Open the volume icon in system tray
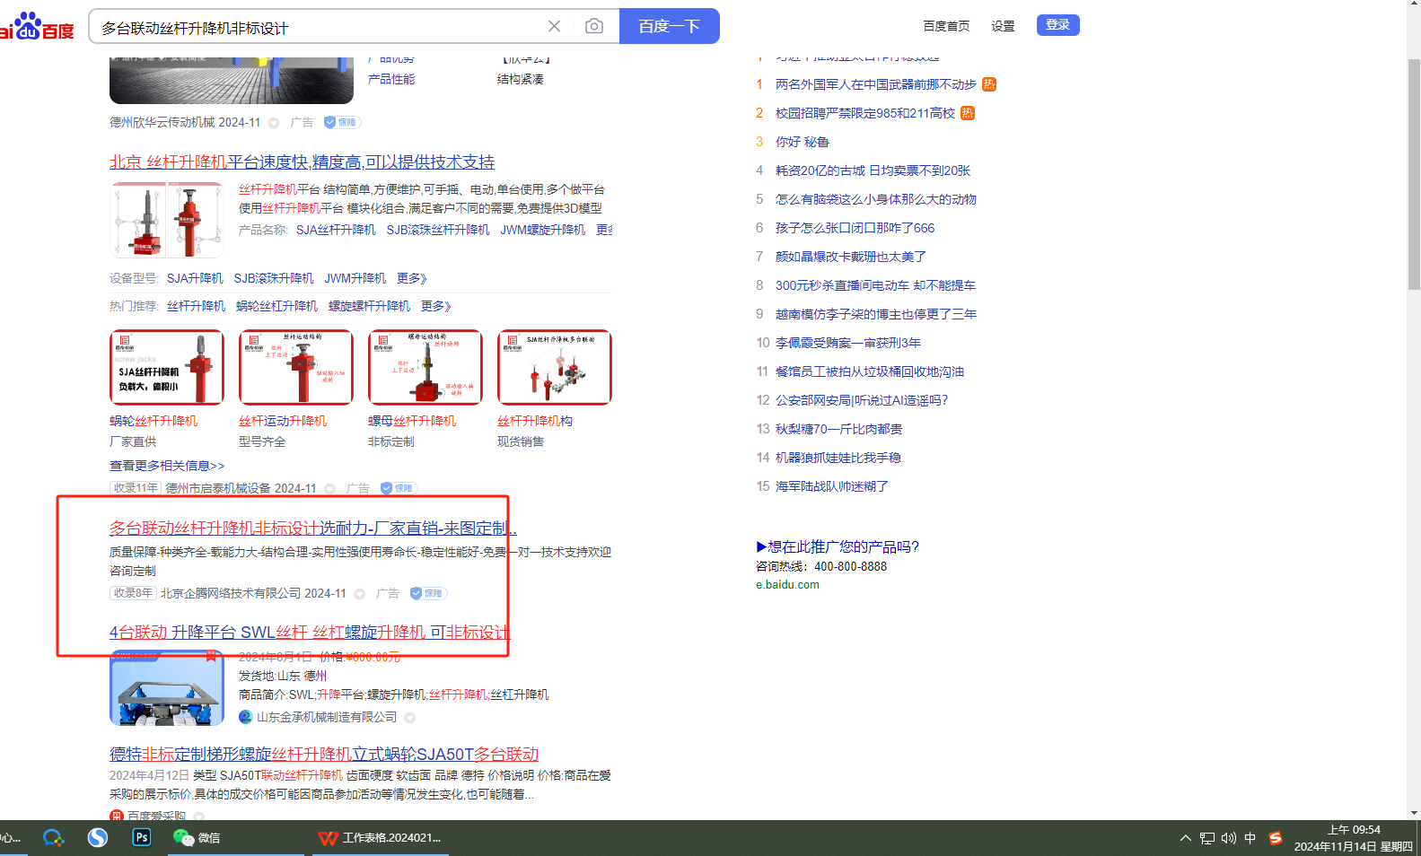Image resolution: width=1421 pixels, height=856 pixels. 1229,838
